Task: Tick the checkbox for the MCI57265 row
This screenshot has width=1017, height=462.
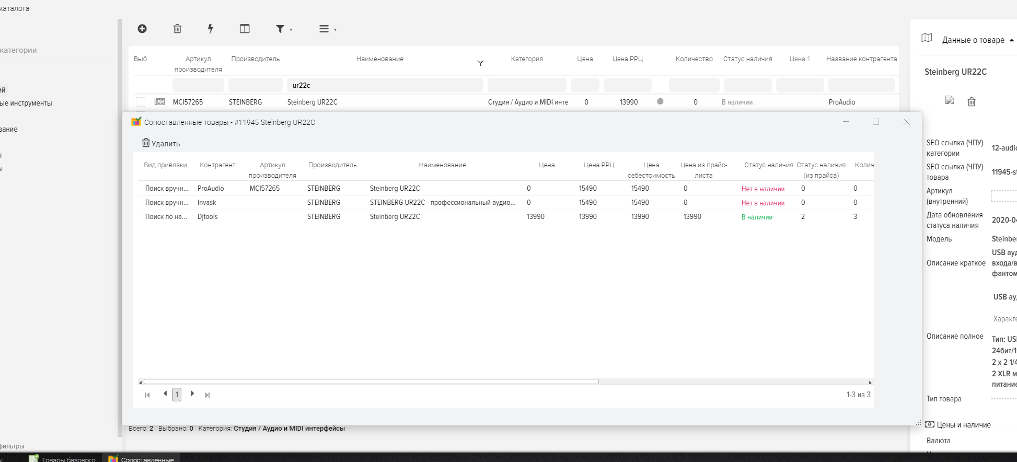Action: point(141,102)
